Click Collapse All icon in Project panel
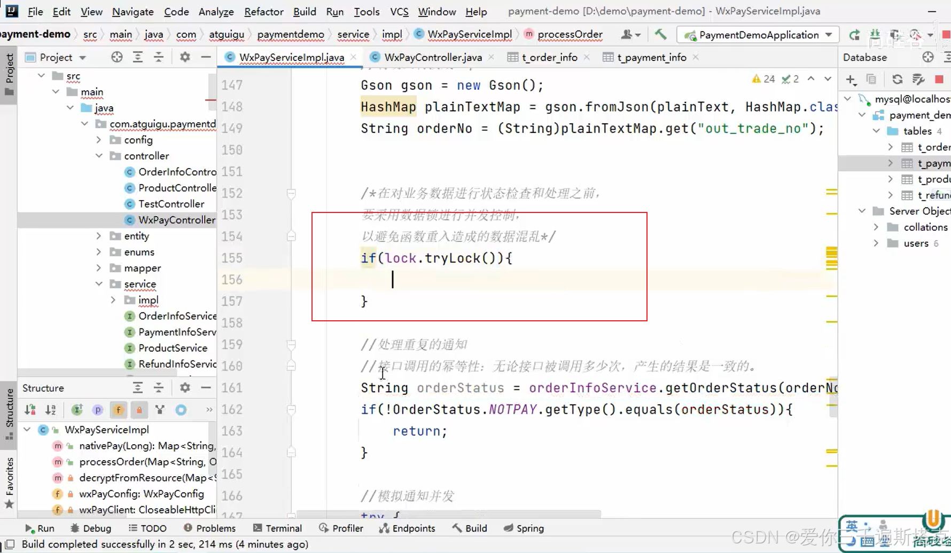951x553 pixels. coord(159,57)
